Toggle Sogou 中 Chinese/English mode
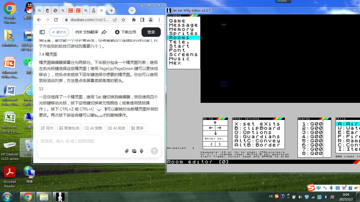Screen dimensions: 360x202 point(319,188)
